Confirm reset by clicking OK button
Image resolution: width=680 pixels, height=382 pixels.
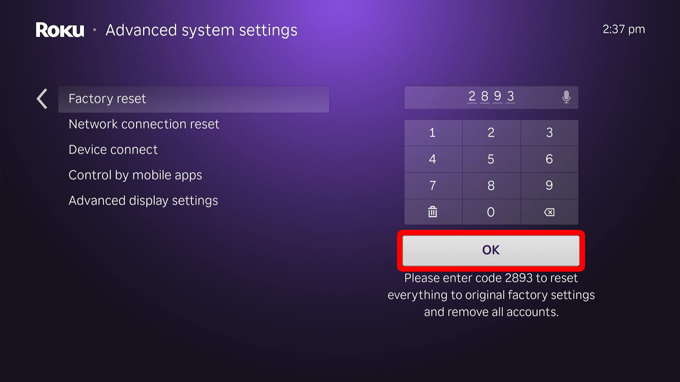tap(491, 249)
